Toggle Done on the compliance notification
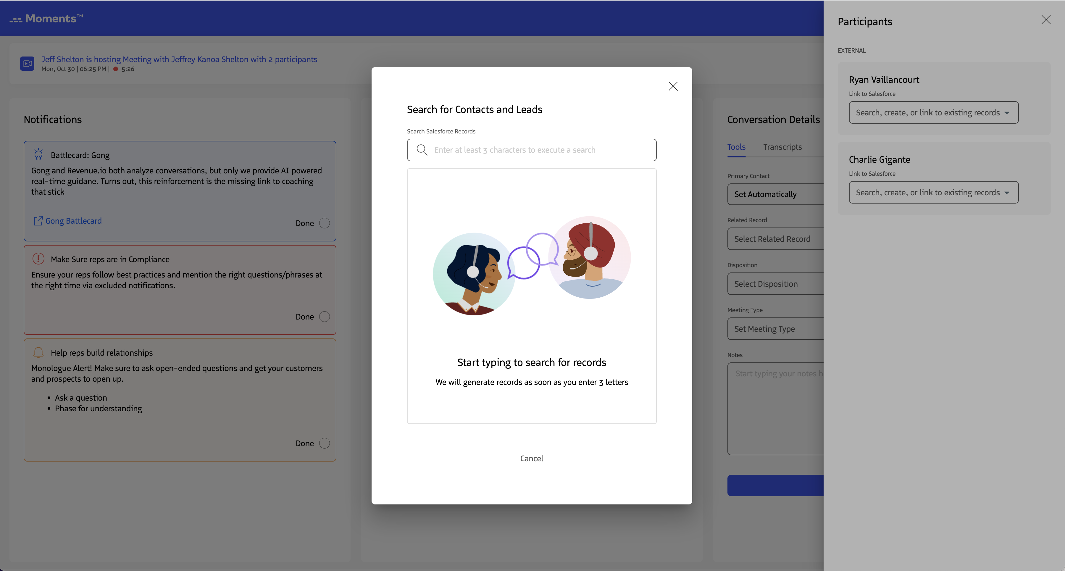 tap(325, 316)
